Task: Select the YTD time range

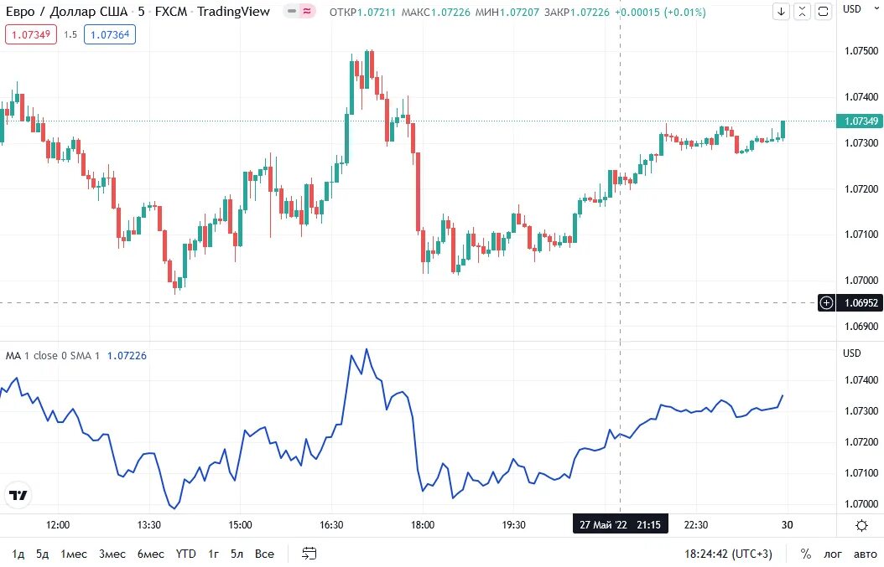Action: point(185,554)
